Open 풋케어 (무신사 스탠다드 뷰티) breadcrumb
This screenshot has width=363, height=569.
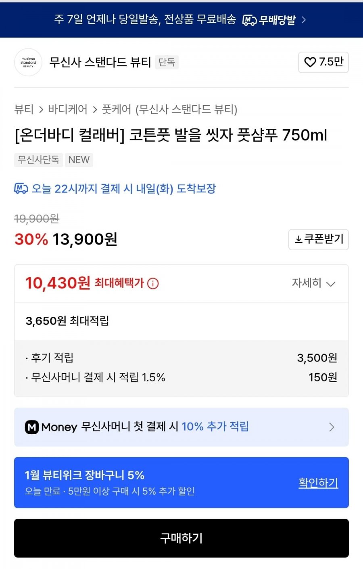169,109
